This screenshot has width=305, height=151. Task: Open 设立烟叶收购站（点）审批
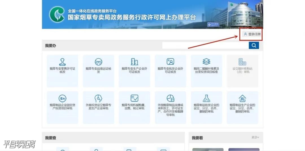click(243, 71)
